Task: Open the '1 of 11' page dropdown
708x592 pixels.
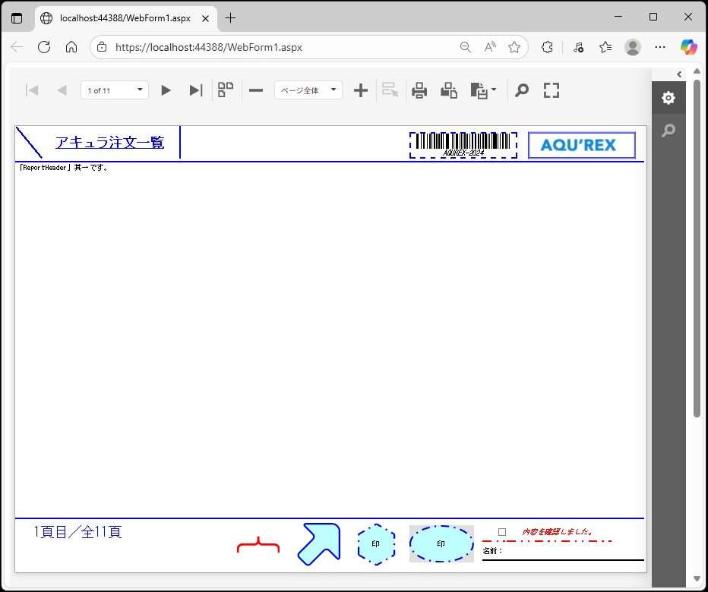Action: pos(114,90)
